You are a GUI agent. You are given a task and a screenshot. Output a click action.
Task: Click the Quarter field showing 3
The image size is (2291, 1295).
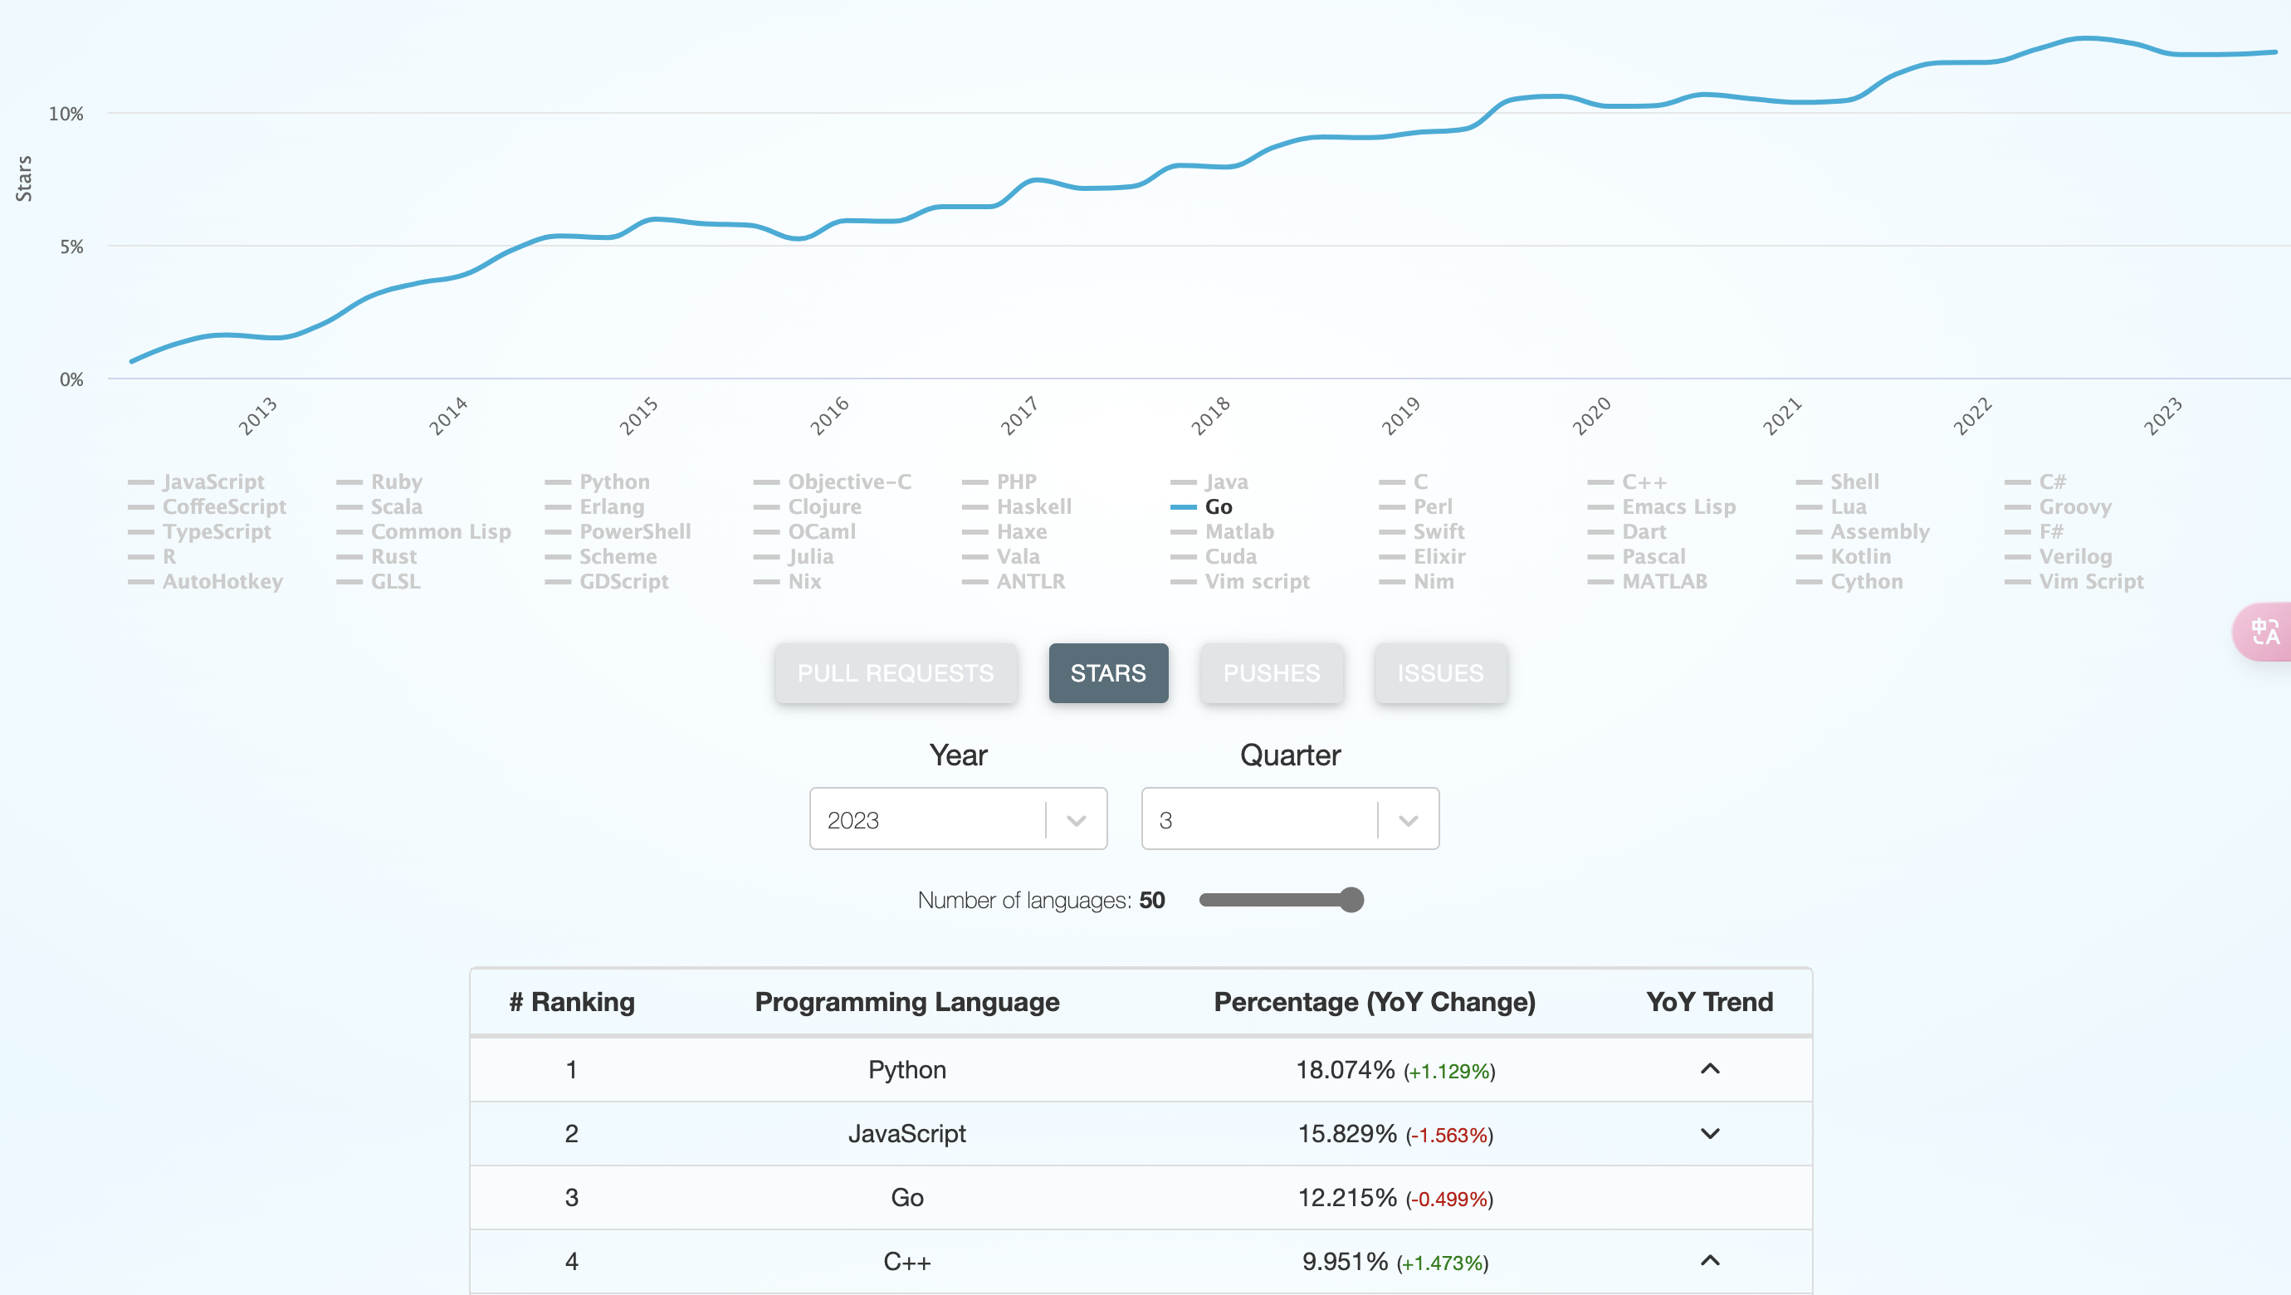(x=1290, y=819)
